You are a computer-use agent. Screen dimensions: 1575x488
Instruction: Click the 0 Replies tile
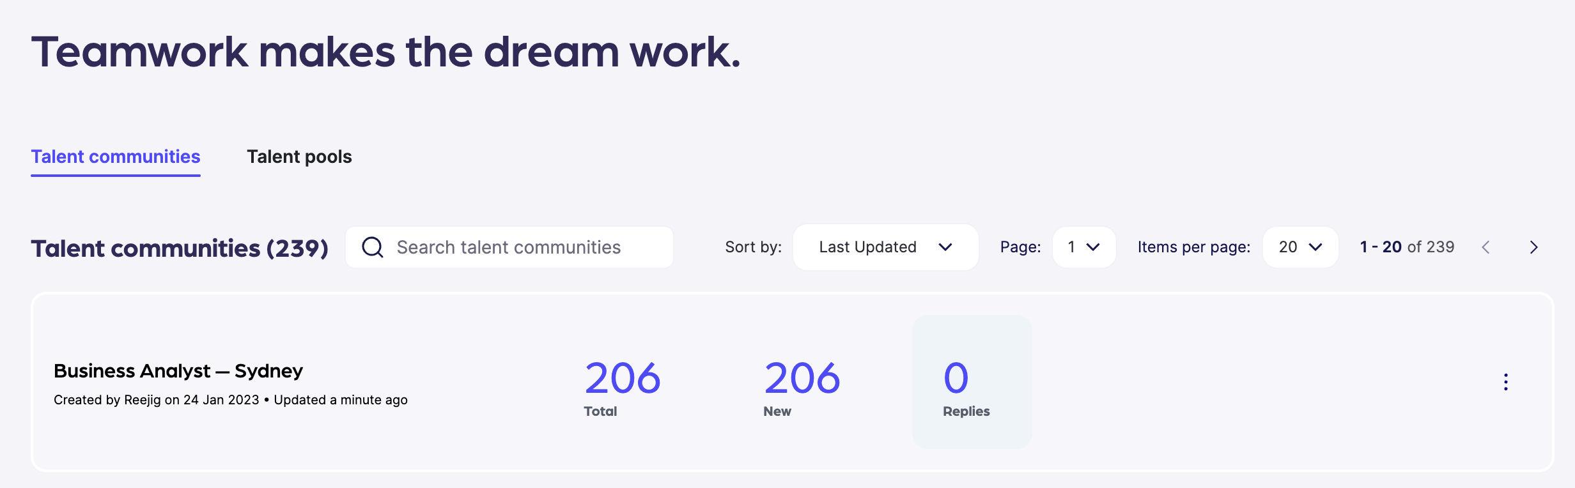[x=972, y=382]
